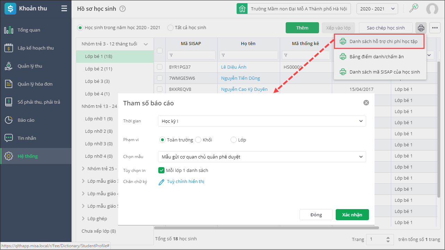Click the green school house icon
The height and width of the screenshot is (250, 445).
[x=242, y=9]
